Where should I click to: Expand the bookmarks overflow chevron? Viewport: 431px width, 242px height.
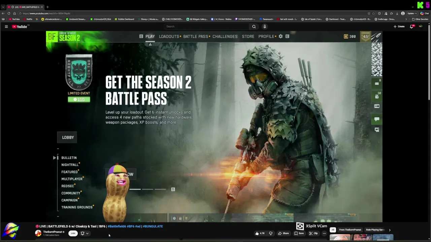point(406,19)
